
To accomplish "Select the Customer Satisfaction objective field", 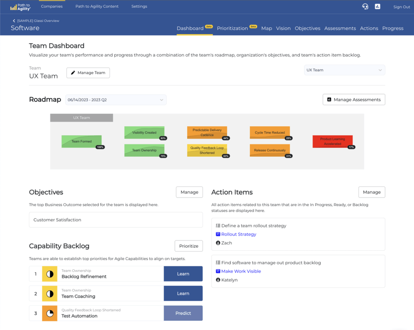I will 115,220.
